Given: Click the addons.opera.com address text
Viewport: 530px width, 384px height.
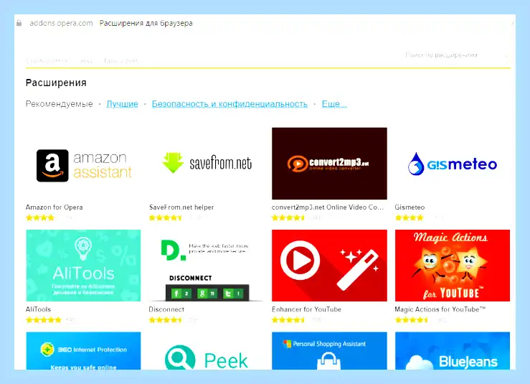Looking at the screenshot, I should pos(61,23).
